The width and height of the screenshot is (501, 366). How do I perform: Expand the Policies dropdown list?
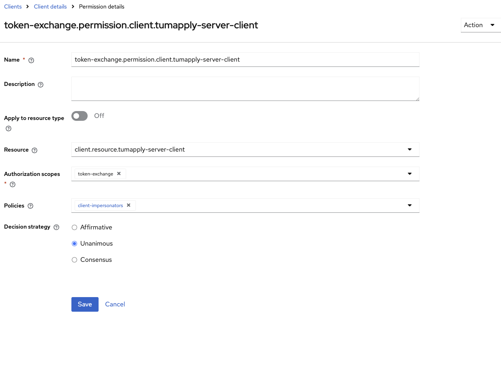[410, 205]
